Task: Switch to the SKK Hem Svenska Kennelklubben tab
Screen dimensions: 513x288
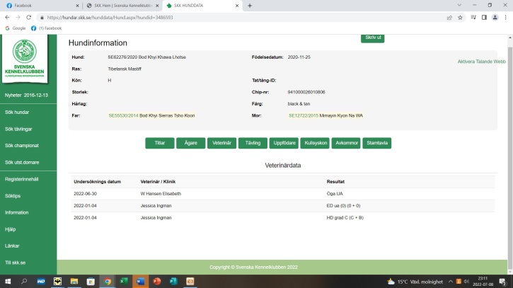Action: (122, 6)
